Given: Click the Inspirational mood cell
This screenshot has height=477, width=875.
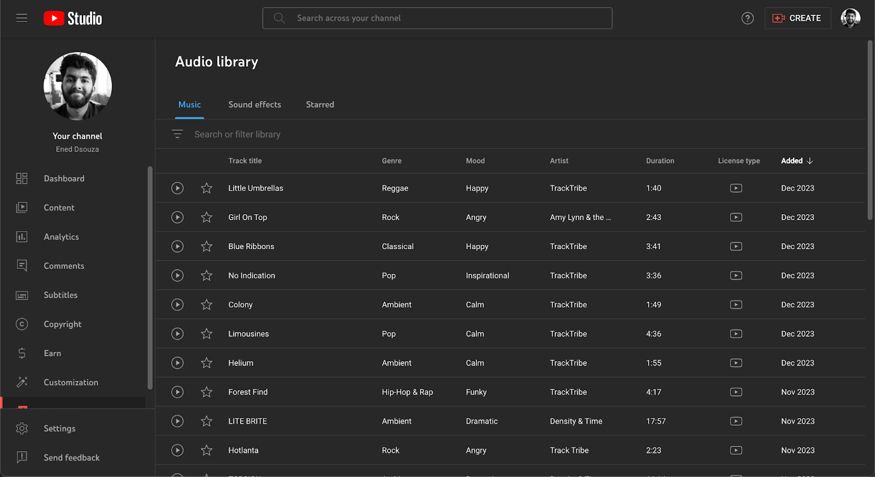Looking at the screenshot, I should [x=487, y=275].
